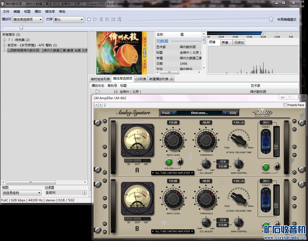
Task: Click the Play icon in toolbar
Action: pos(95,19)
